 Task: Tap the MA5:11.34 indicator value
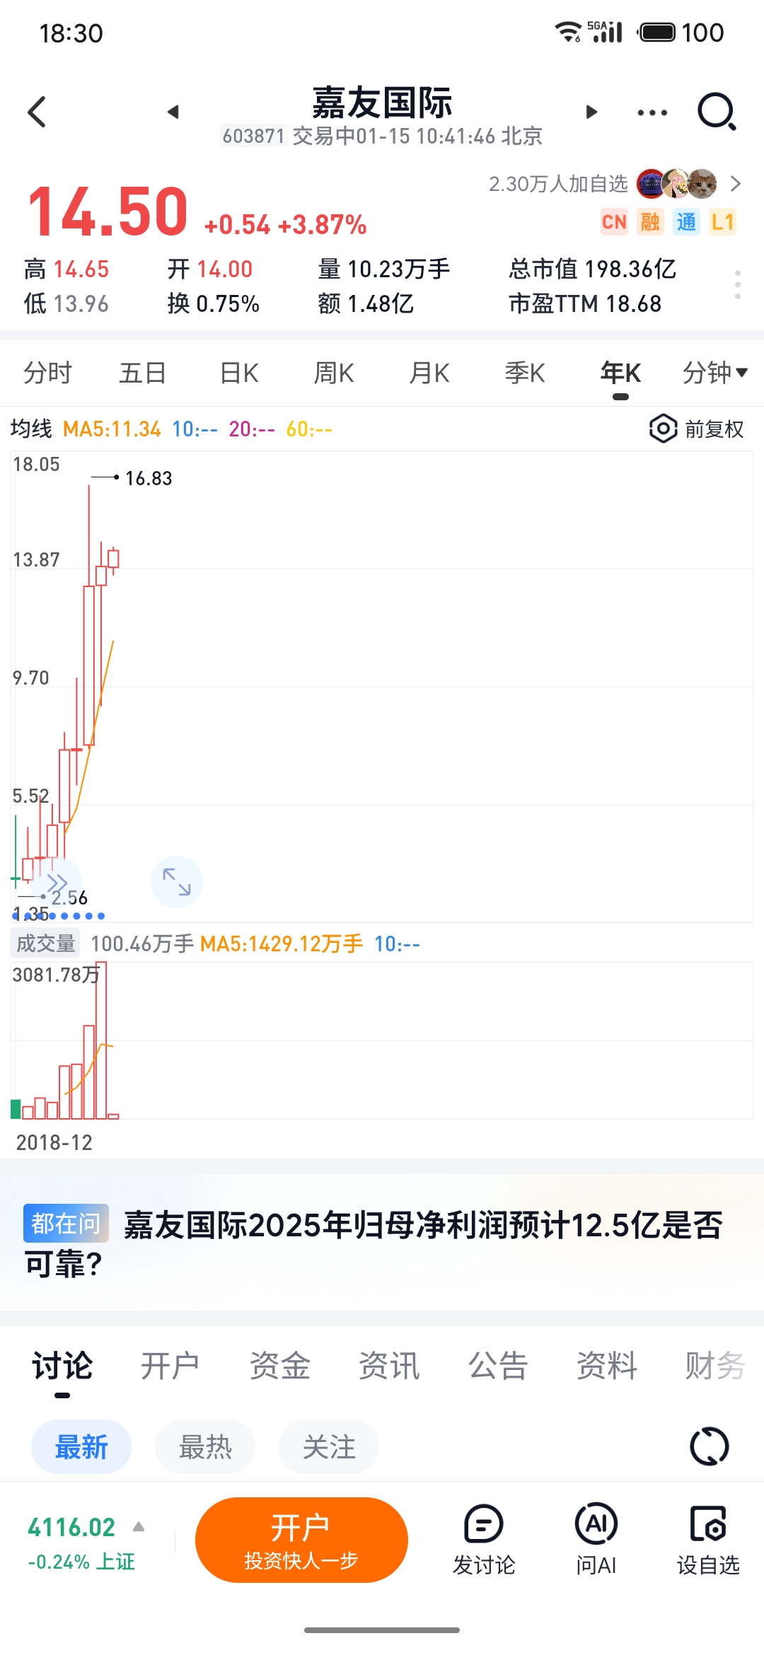(112, 429)
